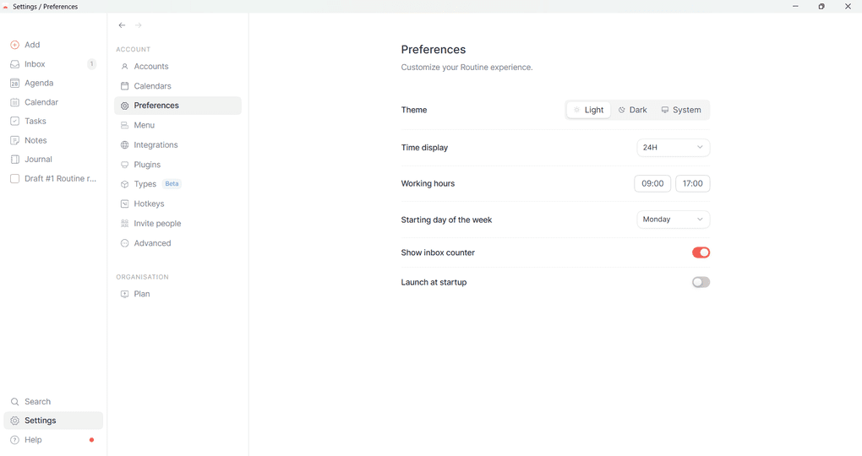The height and width of the screenshot is (456, 862).
Task: Click the Invite people label
Action: [x=157, y=224]
